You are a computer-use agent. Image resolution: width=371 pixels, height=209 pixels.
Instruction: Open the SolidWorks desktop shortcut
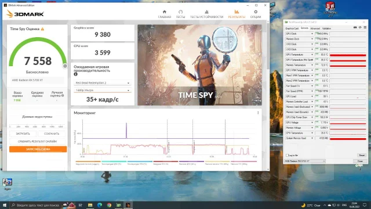[330, 9]
